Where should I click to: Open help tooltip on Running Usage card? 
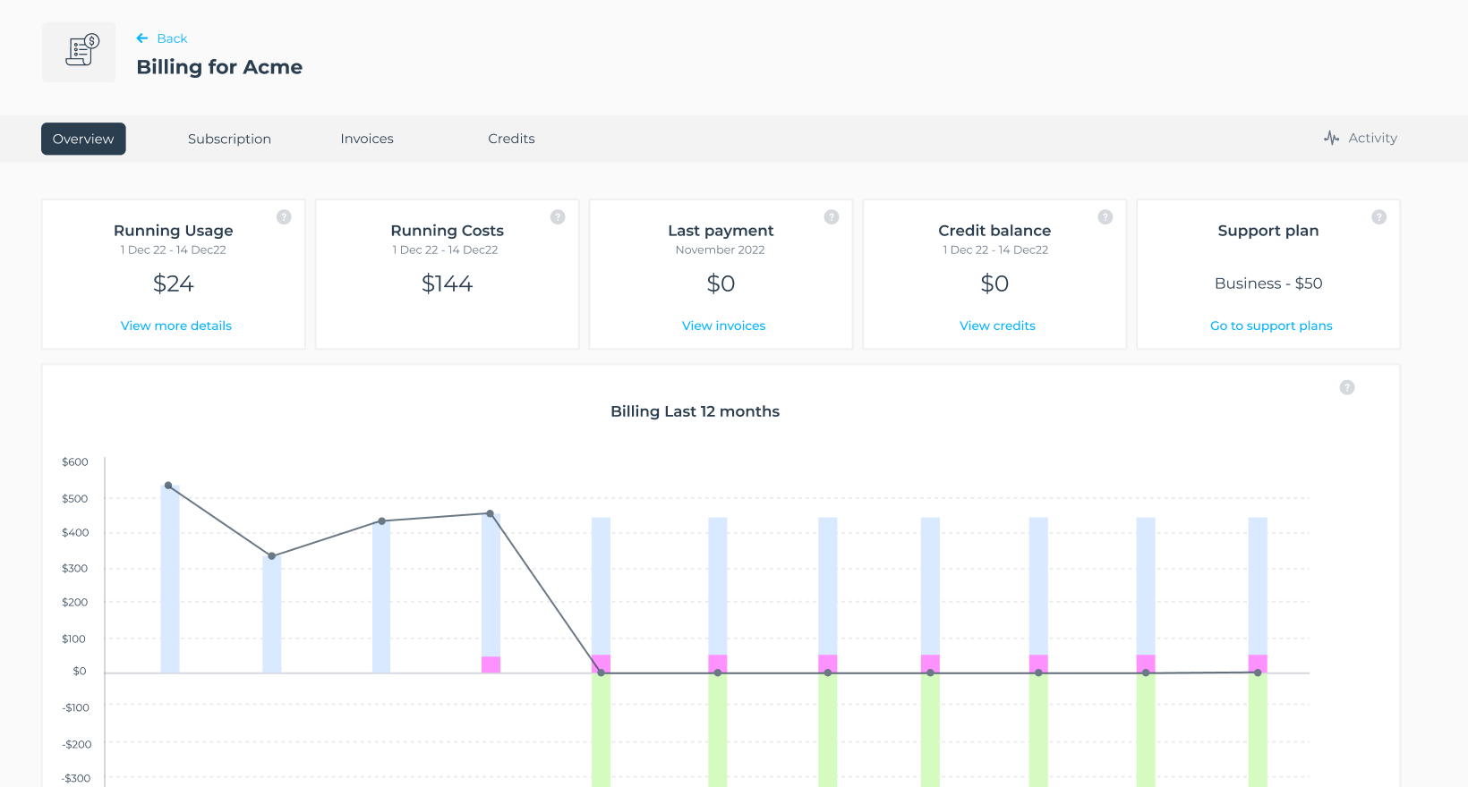tap(284, 217)
